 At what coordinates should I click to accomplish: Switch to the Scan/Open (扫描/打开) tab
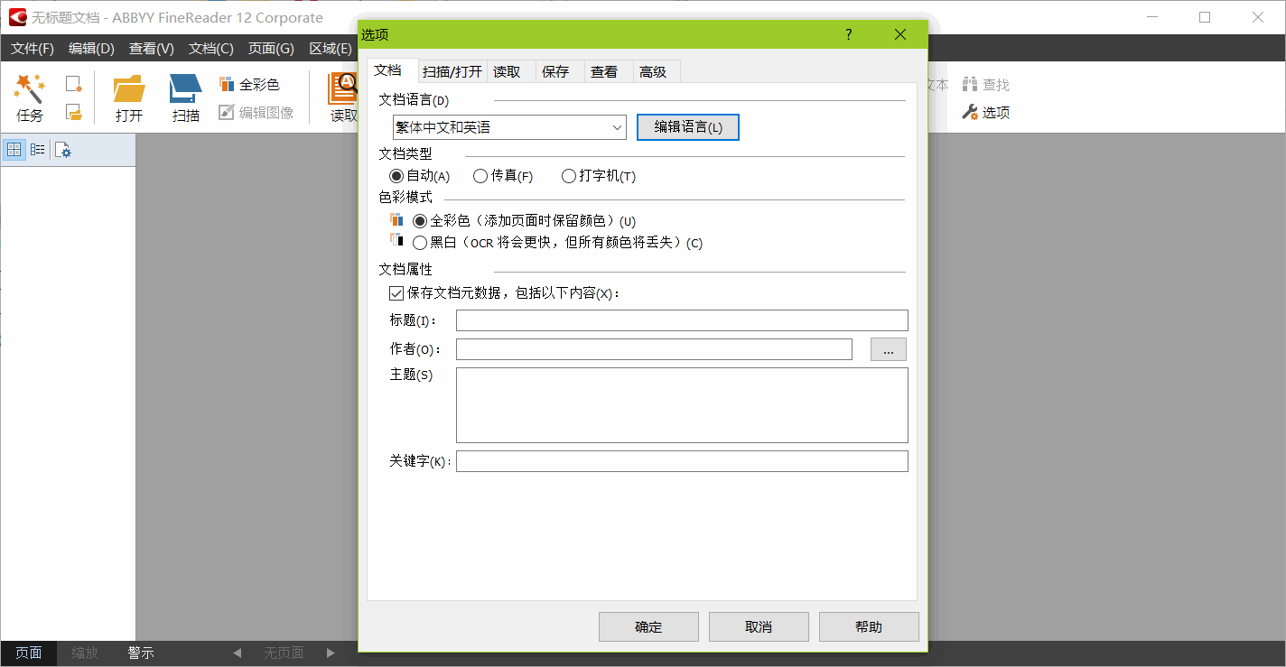452,71
